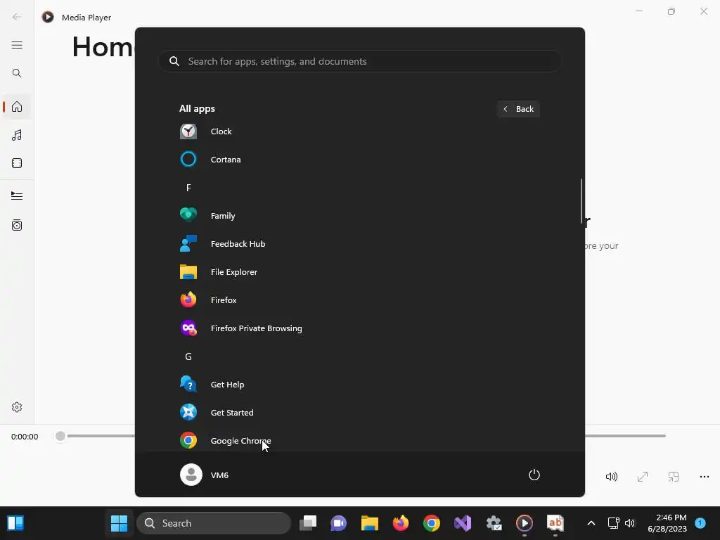Open Google Chrome from the taskbar

(x=432, y=523)
